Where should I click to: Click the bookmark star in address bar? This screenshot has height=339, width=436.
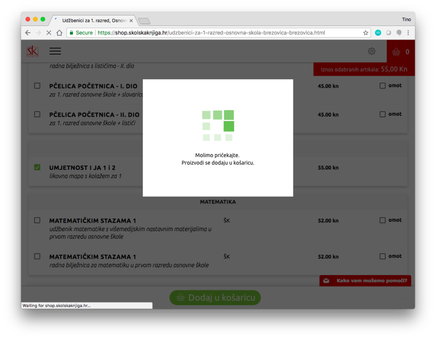(x=365, y=33)
